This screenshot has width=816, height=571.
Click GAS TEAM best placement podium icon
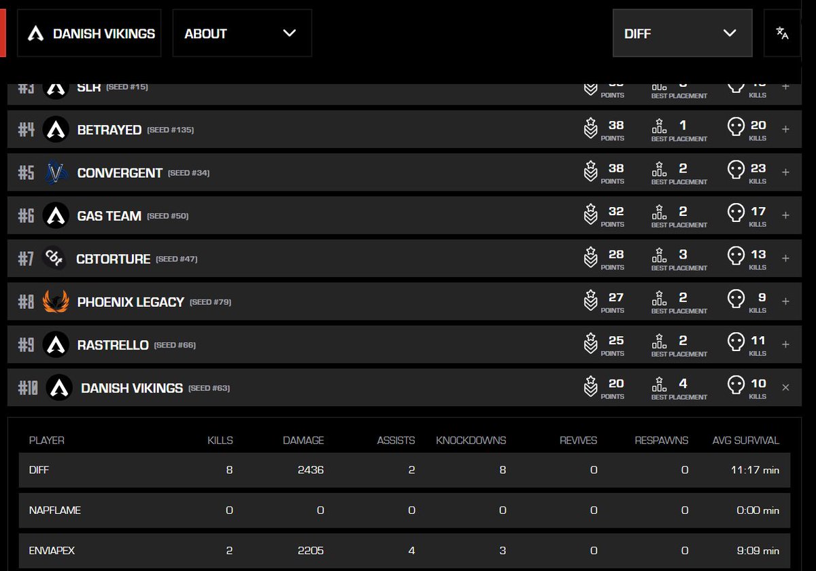659,212
